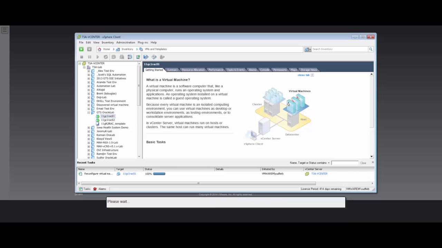Open the Inventory menu
This screenshot has height=248, width=442.
(x=107, y=43)
